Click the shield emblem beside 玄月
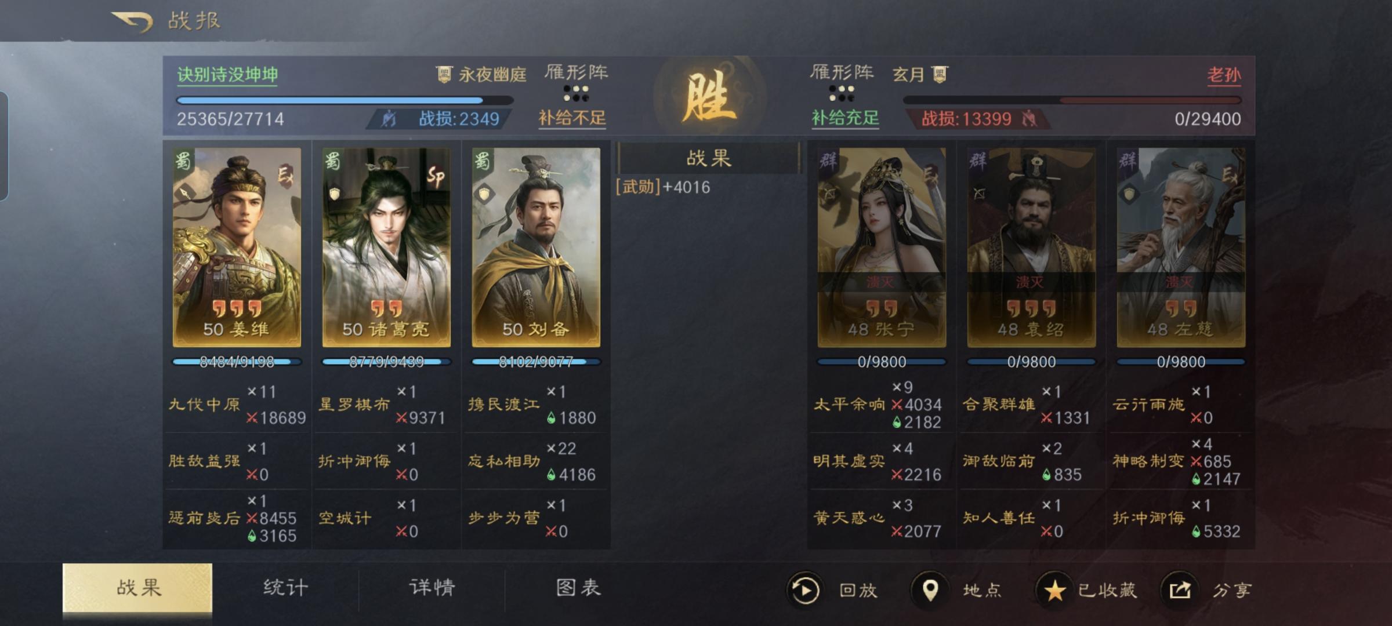 (x=939, y=74)
